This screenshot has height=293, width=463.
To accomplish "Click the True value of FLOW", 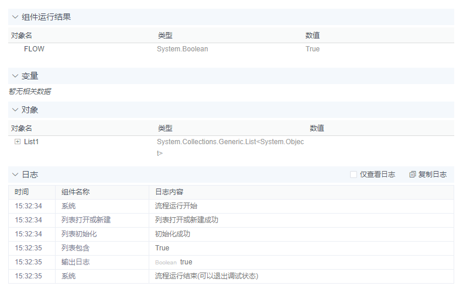I will (x=313, y=49).
